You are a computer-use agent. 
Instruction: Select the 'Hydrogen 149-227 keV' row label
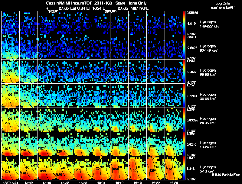coord(210,24)
